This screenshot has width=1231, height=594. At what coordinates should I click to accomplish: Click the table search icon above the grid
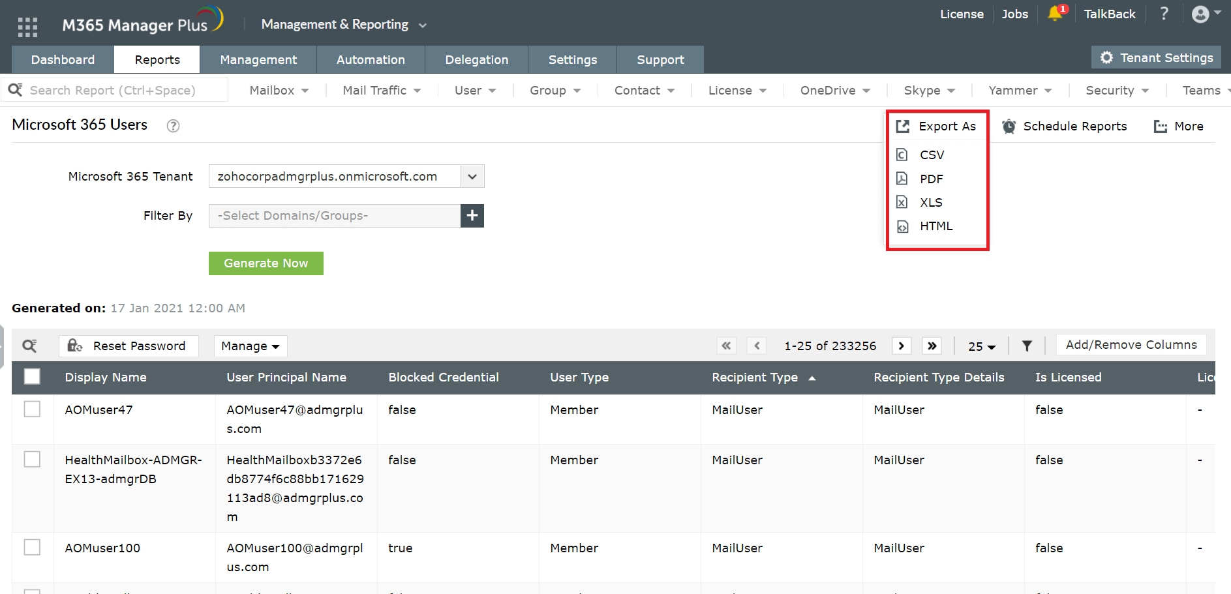(29, 346)
